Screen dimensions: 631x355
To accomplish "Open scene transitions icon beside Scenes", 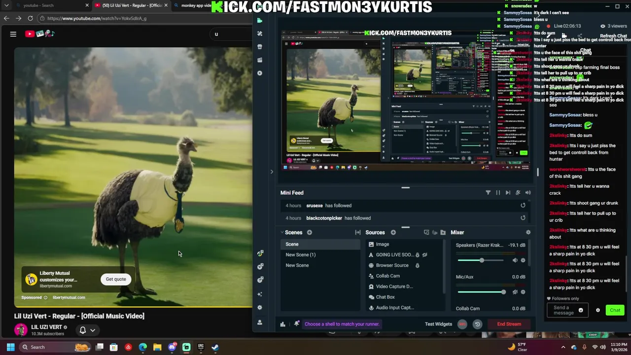I will [x=358, y=232].
